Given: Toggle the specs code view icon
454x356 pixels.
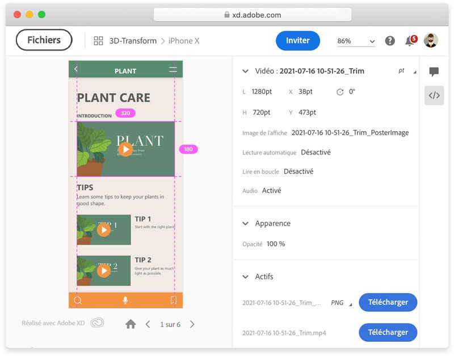Looking at the screenshot, I should click(434, 95).
